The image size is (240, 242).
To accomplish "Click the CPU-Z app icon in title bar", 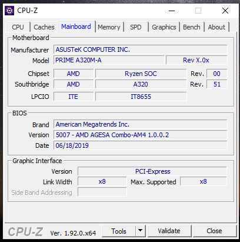I will pos(9,11).
